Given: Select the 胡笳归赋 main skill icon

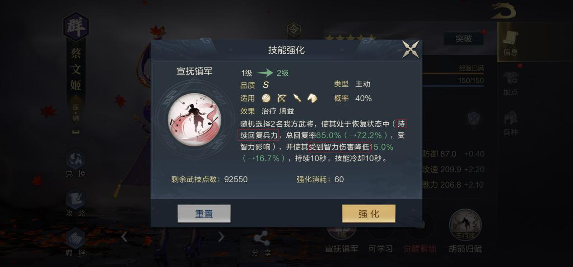Looking at the screenshot, I should tap(465, 231).
